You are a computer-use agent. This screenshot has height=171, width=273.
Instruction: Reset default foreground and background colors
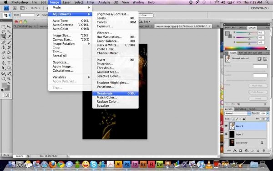[x=2, y=90]
